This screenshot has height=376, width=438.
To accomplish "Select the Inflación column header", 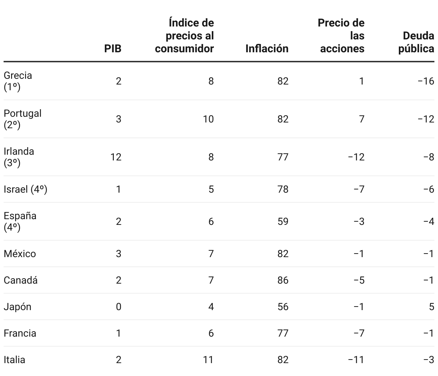I will pos(267,48).
